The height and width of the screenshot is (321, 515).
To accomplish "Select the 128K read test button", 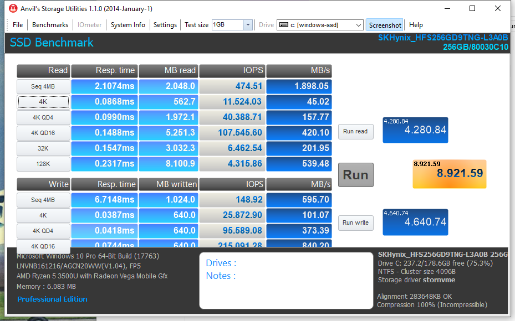I will click(43, 164).
